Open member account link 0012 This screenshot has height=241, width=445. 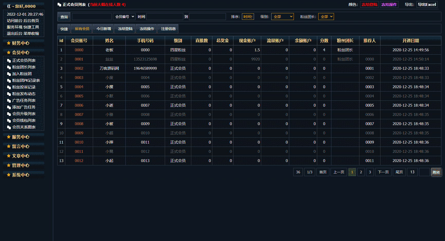point(79,161)
